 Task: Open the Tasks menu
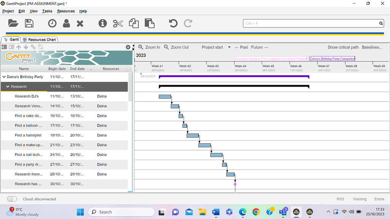tap(47, 11)
